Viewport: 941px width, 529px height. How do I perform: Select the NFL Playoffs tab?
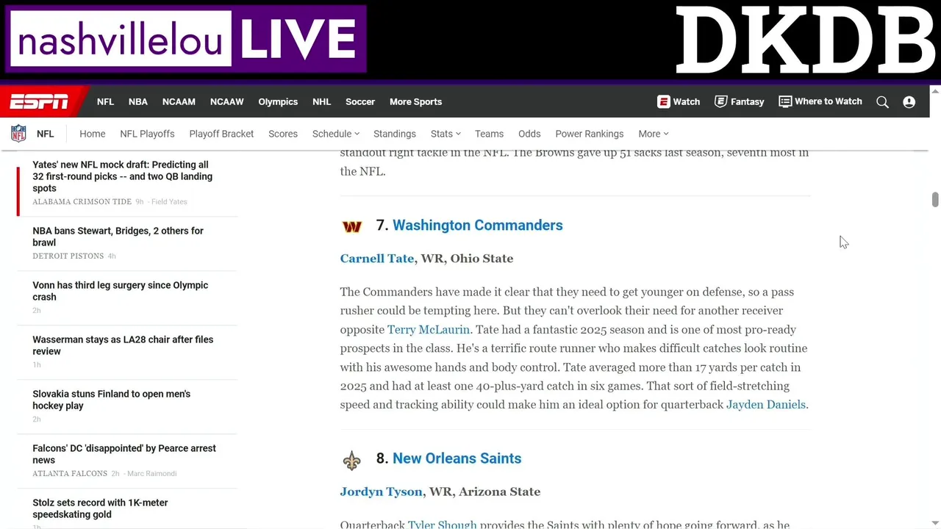point(147,134)
